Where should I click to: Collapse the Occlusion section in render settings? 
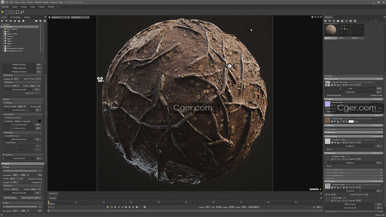[4, 114]
